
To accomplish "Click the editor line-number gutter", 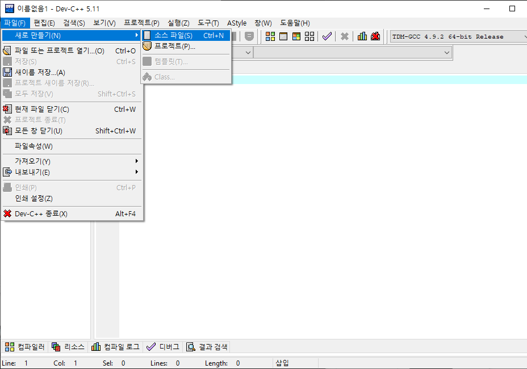I will click(x=107, y=279).
